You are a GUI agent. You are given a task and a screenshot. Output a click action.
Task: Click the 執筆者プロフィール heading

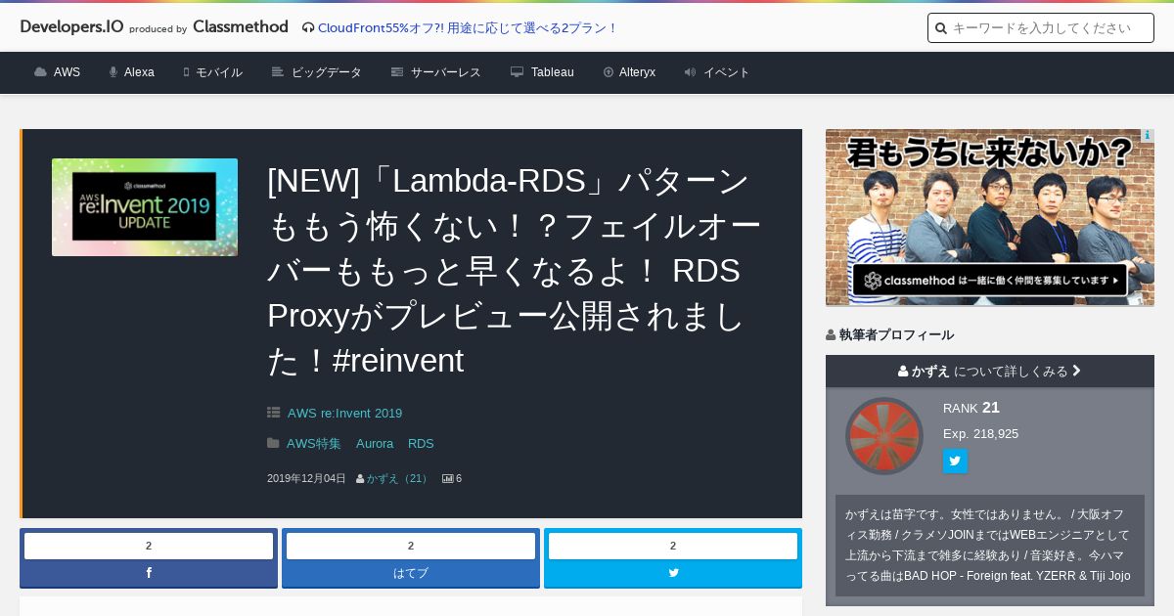pos(896,334)
